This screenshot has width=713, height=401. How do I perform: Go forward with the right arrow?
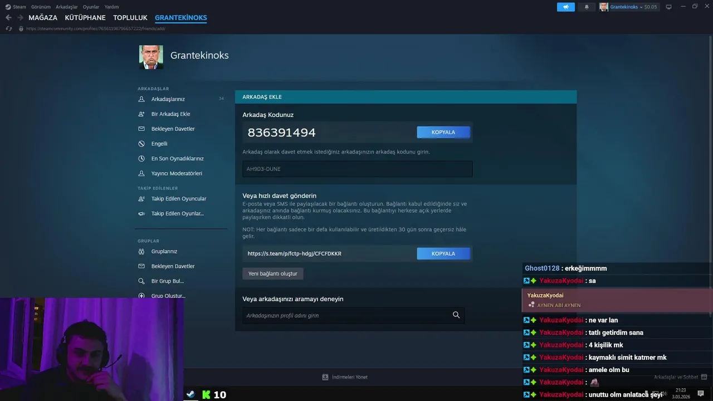[x=20, y=18]
